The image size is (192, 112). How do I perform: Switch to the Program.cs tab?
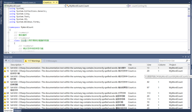[9, 3]
